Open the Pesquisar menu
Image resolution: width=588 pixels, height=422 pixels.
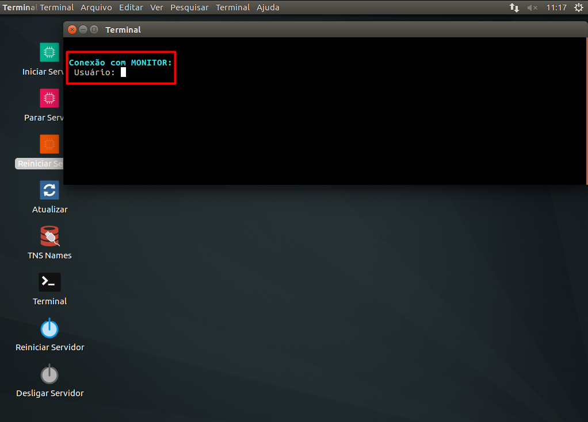189,7
